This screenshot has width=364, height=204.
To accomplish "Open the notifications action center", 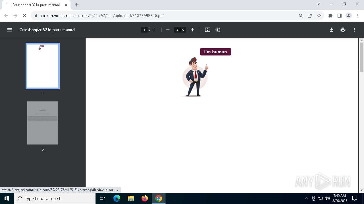I will click(x=355, y=198).
